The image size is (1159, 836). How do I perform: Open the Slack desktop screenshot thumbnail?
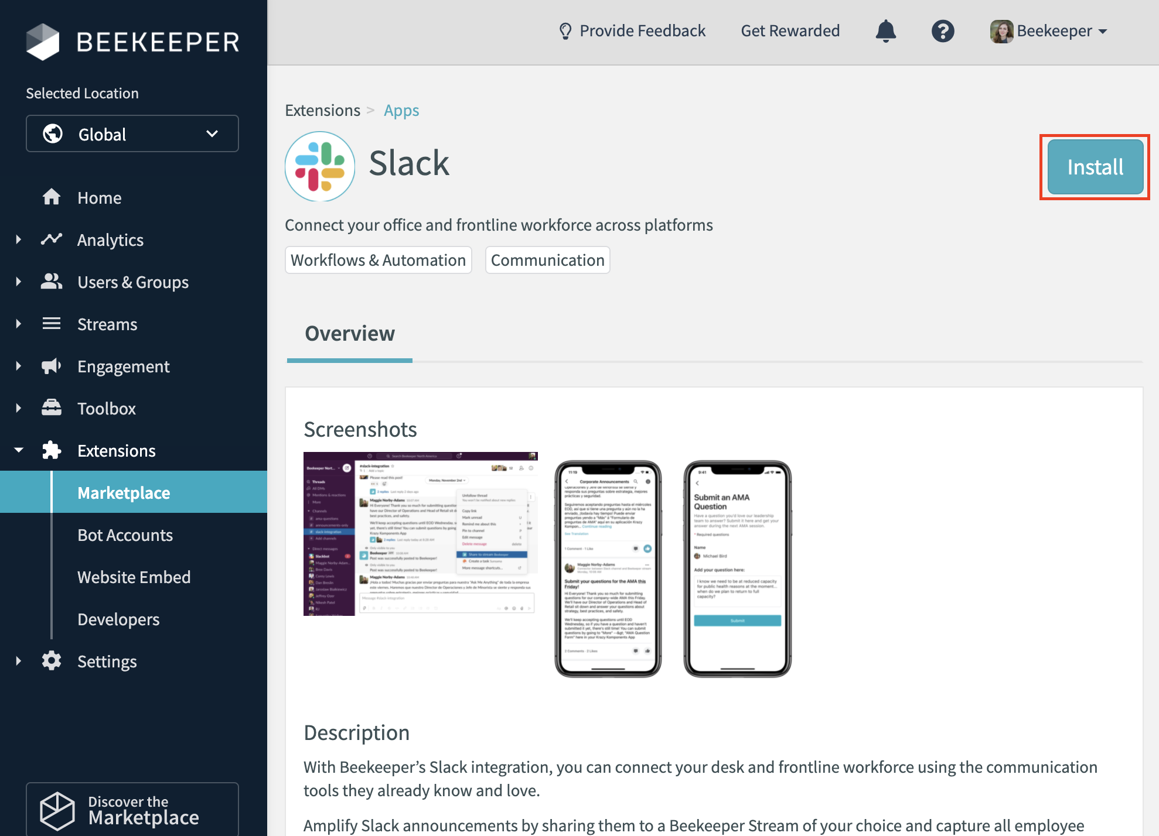[x=421, y=533]
